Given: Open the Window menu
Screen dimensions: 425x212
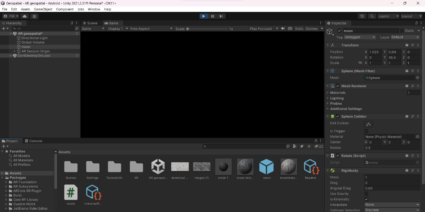Looking at the screenshot, I should [94, 9].
